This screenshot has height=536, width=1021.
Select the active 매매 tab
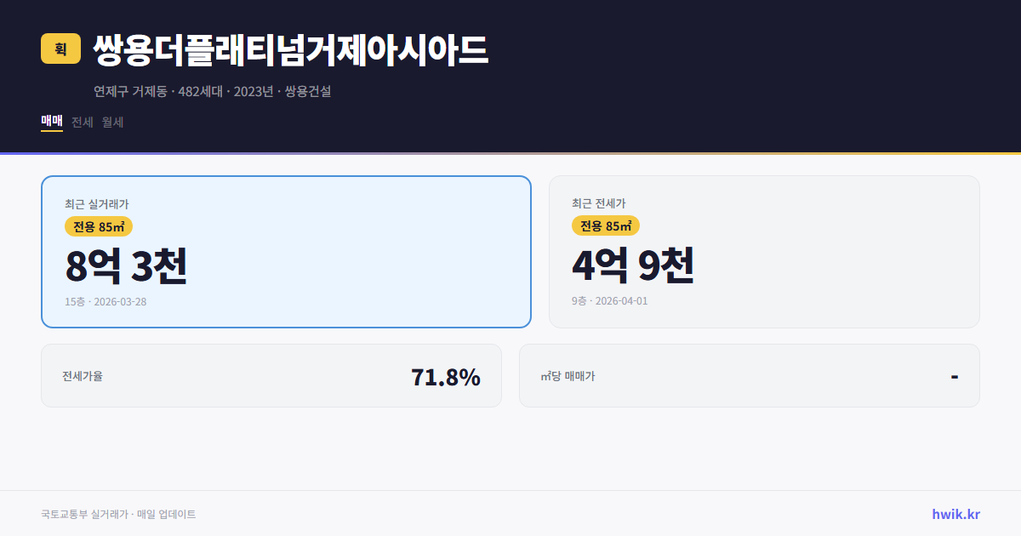(x=51, y=122)
